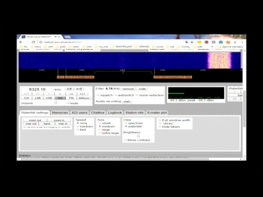Enable the "sticky" option

[x=160, y=124]
